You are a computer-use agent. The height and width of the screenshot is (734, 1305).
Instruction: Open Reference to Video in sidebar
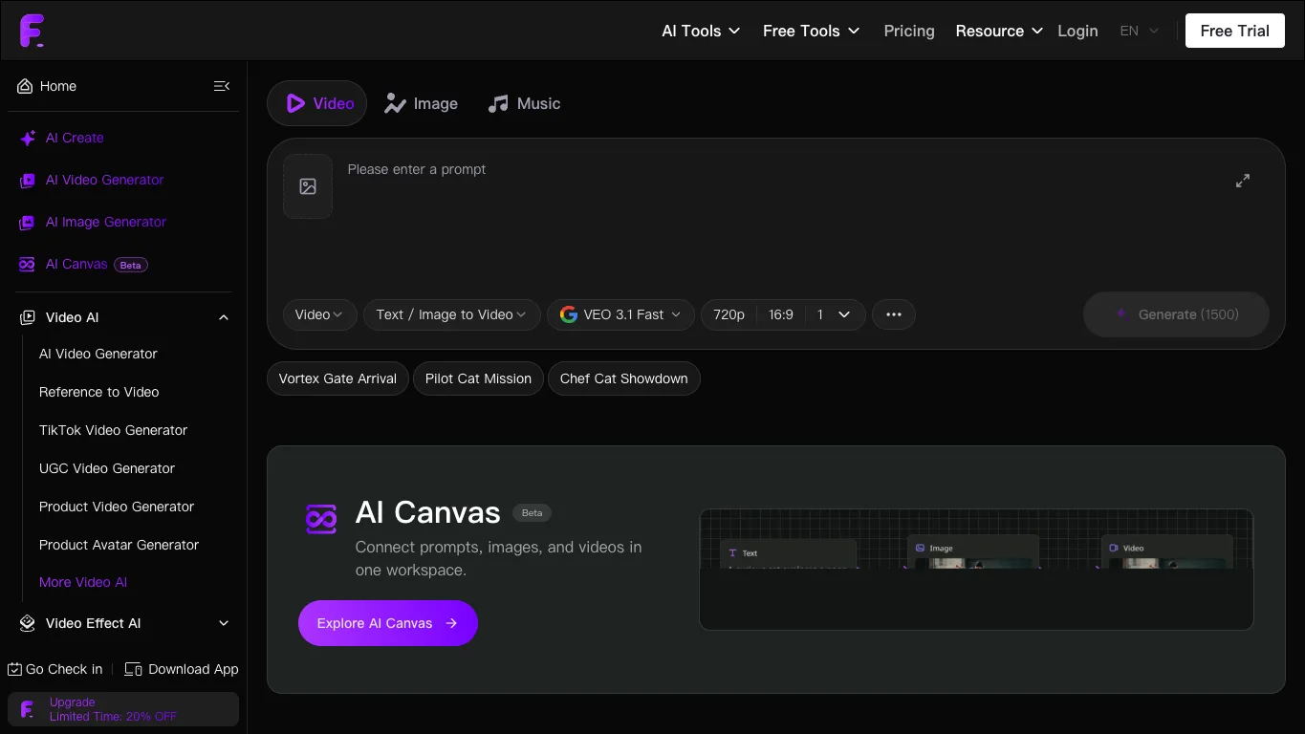click(x=99, y=392)
